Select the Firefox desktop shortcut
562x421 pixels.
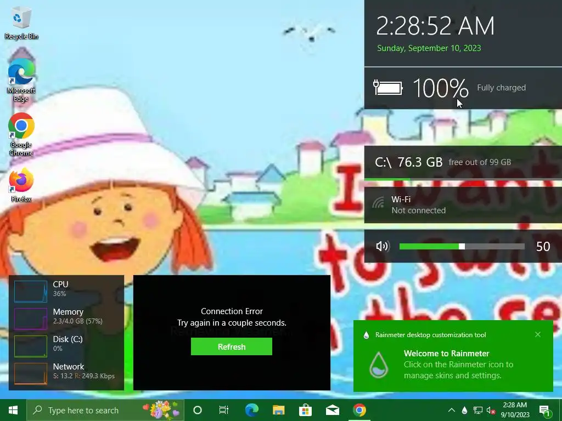click(x=21, y=185)
